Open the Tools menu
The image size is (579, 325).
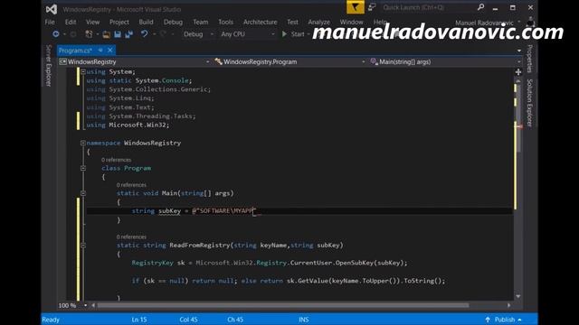[225, 22]
